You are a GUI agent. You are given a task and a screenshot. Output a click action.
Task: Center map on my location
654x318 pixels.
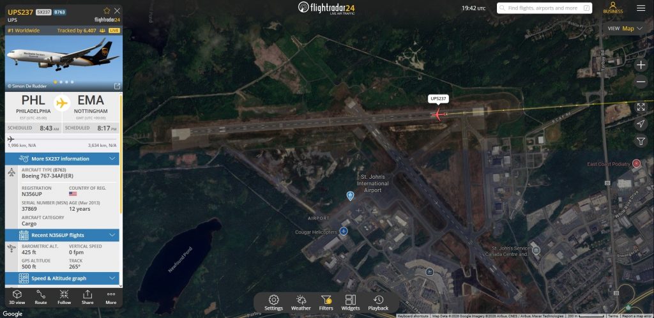coord(641,123)
